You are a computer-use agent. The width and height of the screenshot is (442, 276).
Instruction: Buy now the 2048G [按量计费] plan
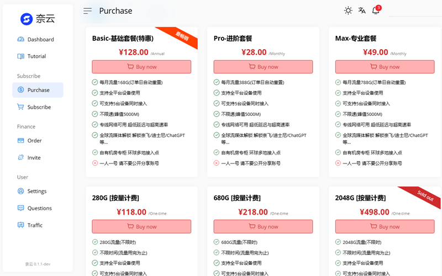[x=385, y=226]
